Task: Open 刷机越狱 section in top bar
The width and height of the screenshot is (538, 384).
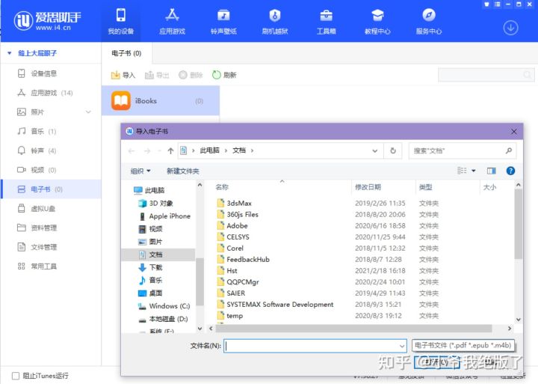Action: pos(275,21)
